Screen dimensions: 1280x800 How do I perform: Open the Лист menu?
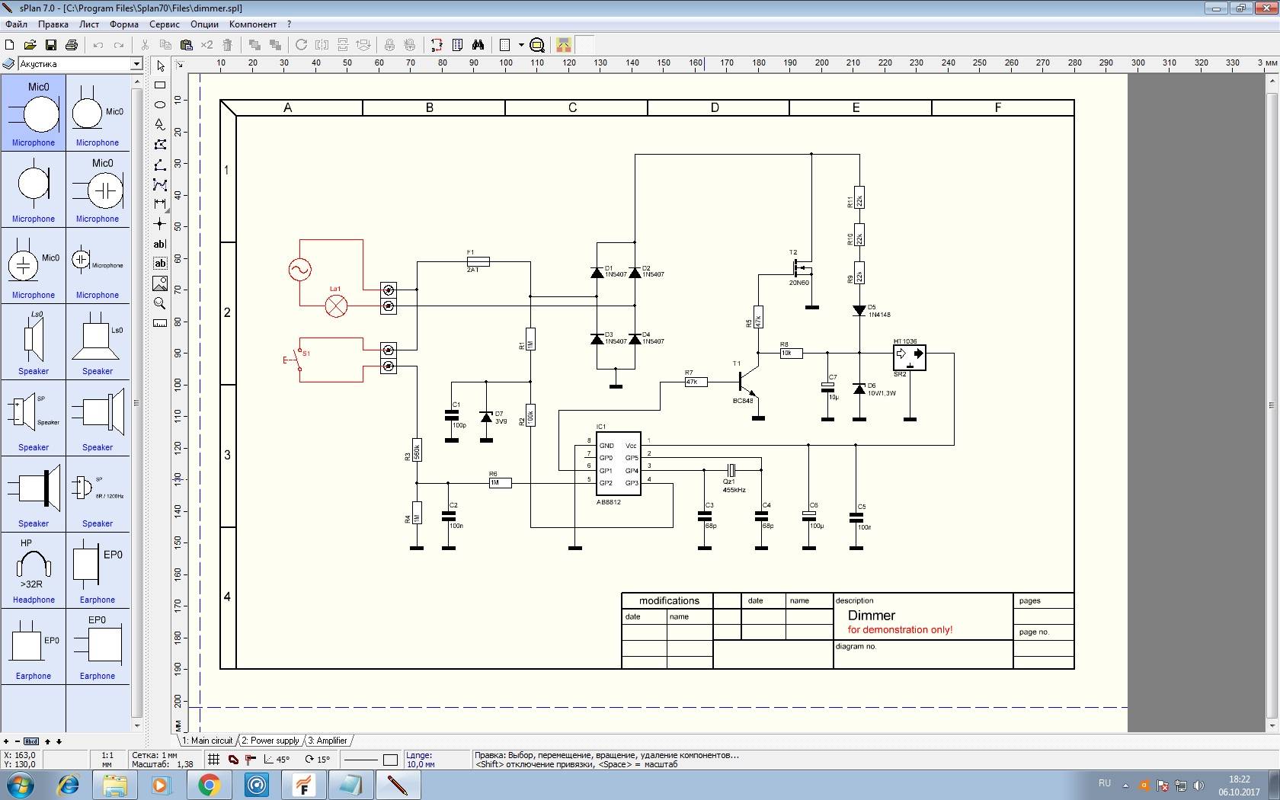(x=89, y=24)
